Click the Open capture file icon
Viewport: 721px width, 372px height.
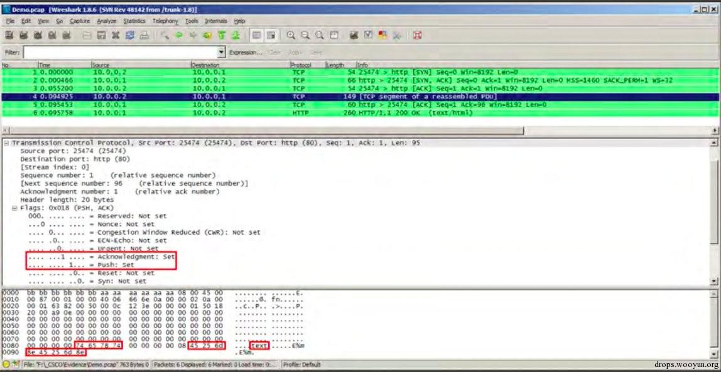87,36
